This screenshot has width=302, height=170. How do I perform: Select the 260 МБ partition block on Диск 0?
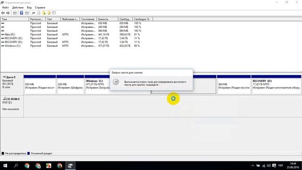pyautogui.click(x=70, y=85)
